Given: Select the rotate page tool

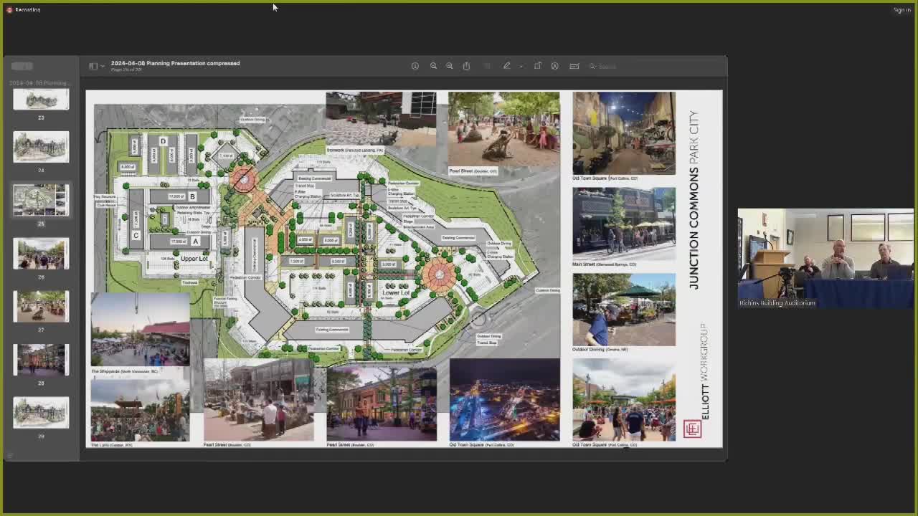Looking at the screenshot, I should (538, 66).
